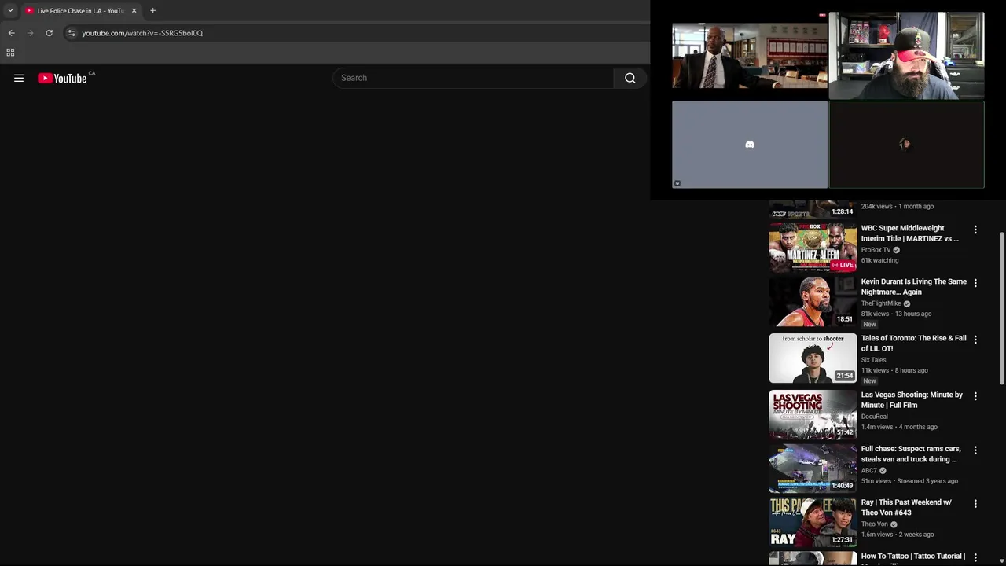Open the tab search dropdown arrow
Viewport: 1006px width, 566px height.
pos(10,11)
